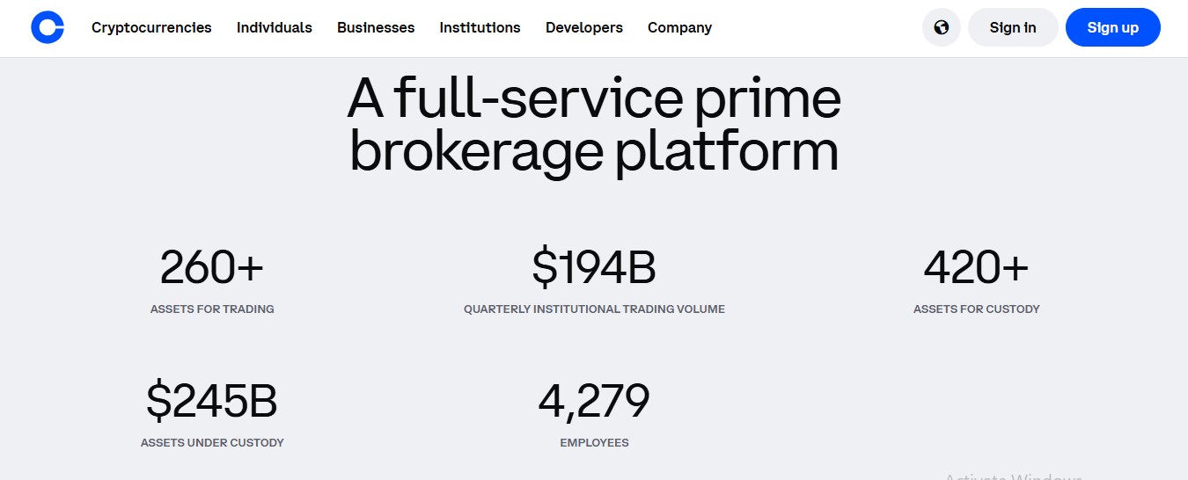Click the 4,279 employees number

click(x=594, y=401)
